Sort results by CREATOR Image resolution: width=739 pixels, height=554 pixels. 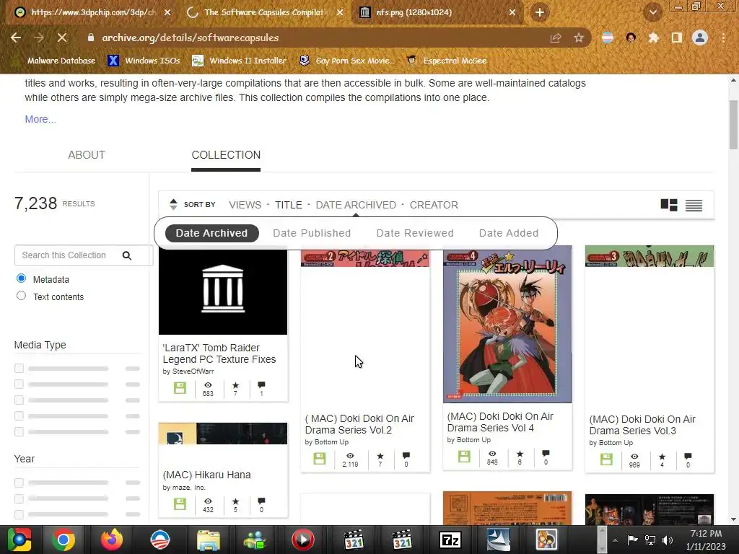(434, 205)
